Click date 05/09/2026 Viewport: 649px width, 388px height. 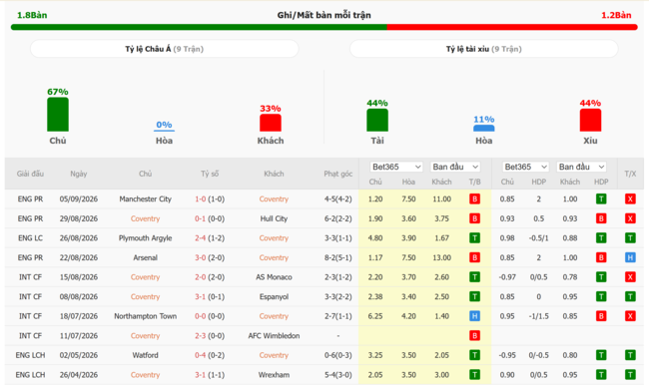[79, 198]
